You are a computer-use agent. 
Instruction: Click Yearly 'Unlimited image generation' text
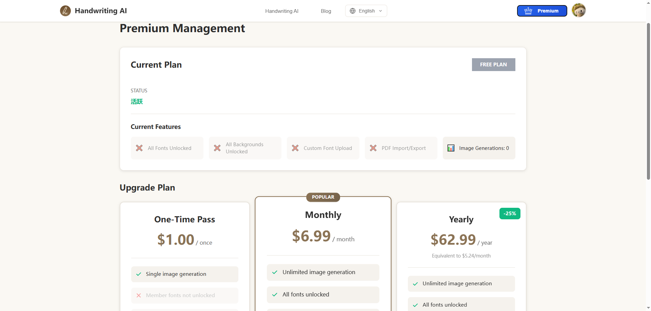(457, 284)
